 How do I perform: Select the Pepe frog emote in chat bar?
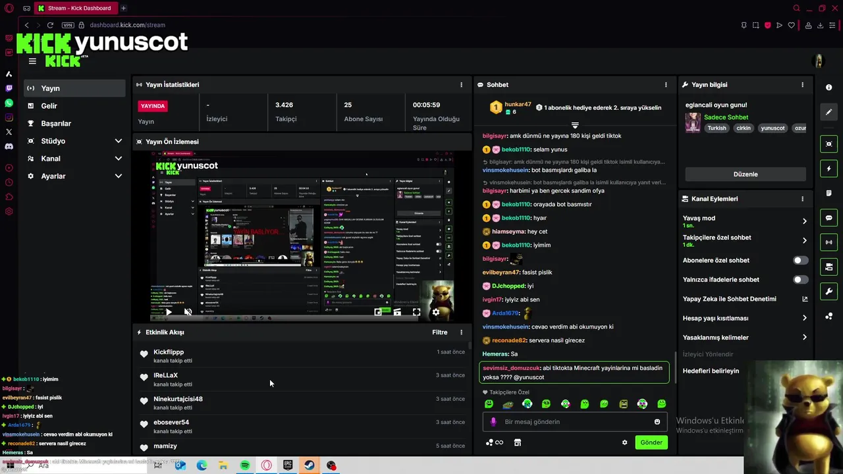click(508, 404)
